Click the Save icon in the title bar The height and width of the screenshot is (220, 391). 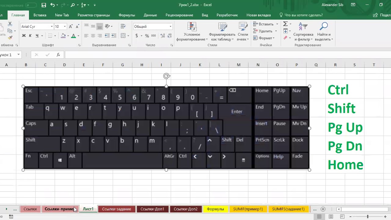pyautogui.click(x=44, y=5)
